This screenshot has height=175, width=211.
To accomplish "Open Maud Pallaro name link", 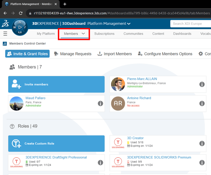I will pyautogui.click(x=36, y=98).
